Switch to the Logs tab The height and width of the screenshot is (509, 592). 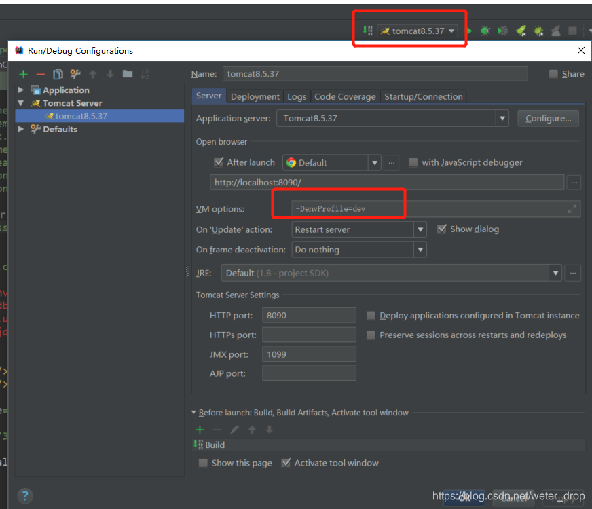297,96
